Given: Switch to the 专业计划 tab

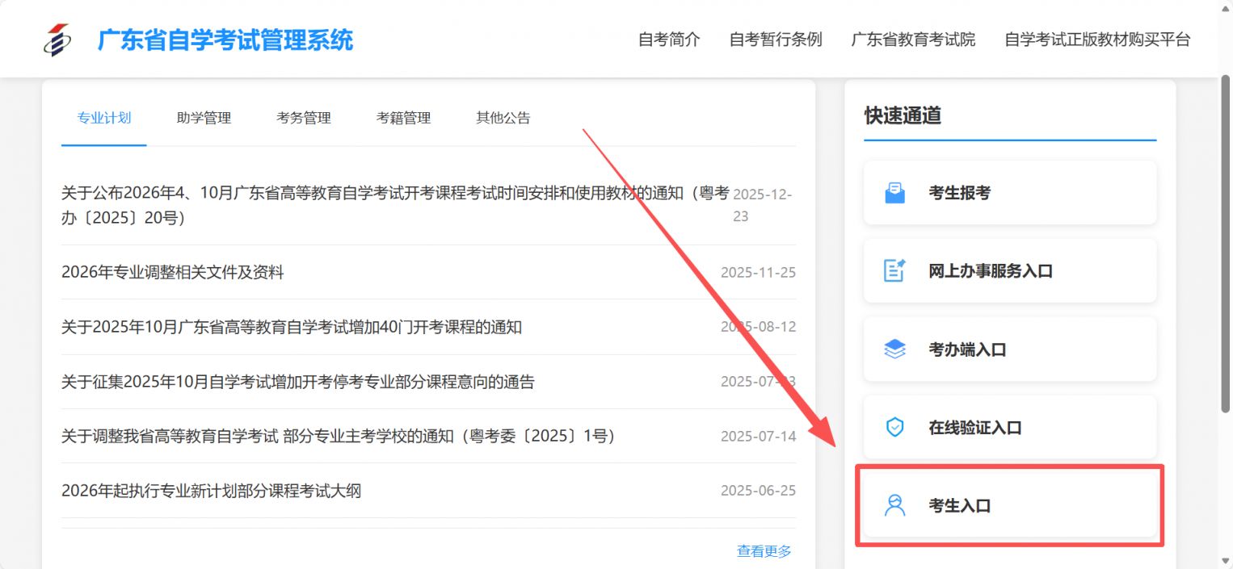Looking at the screenshot, I should pos(104,118).
